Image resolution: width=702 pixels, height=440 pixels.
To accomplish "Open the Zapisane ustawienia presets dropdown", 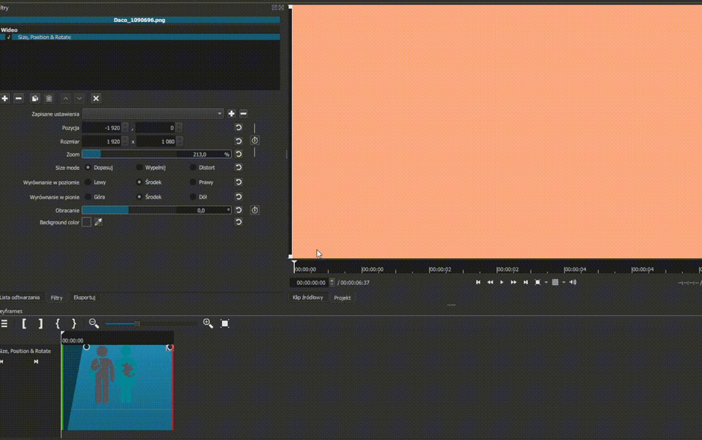I will [219, 114].
